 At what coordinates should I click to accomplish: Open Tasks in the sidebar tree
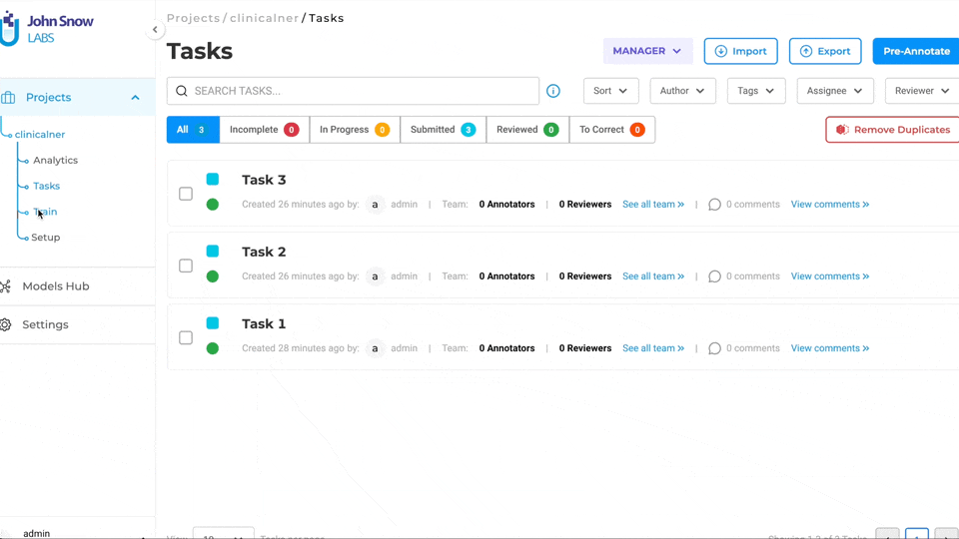pos(47,186)
